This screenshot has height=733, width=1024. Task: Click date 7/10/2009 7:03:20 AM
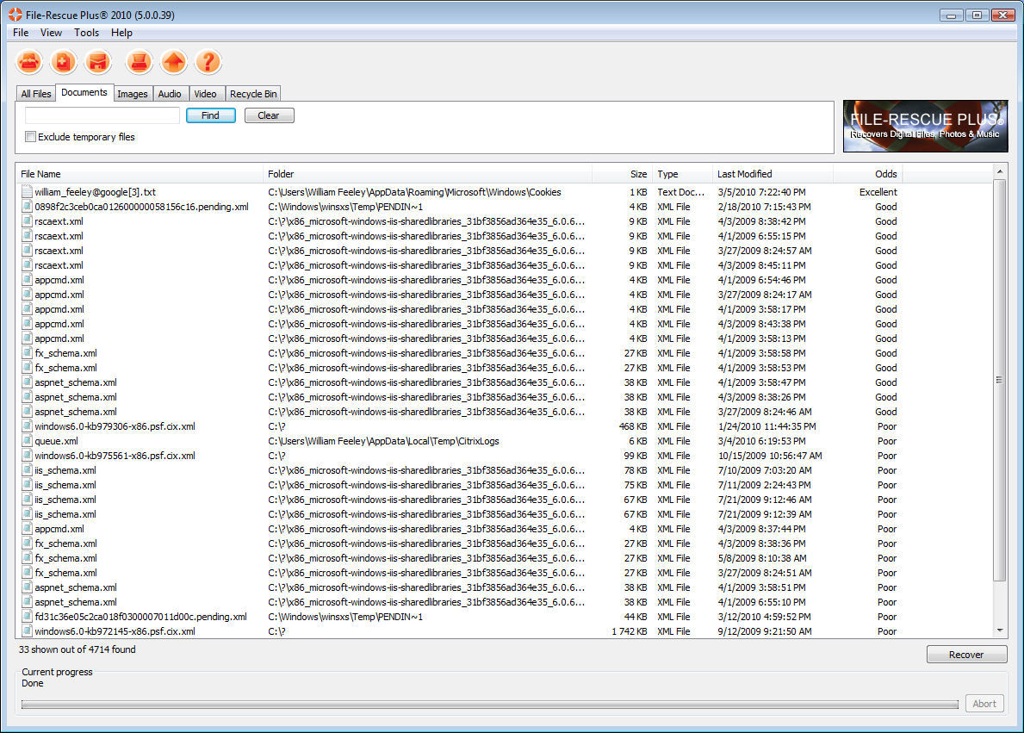(x=765, y=470)
